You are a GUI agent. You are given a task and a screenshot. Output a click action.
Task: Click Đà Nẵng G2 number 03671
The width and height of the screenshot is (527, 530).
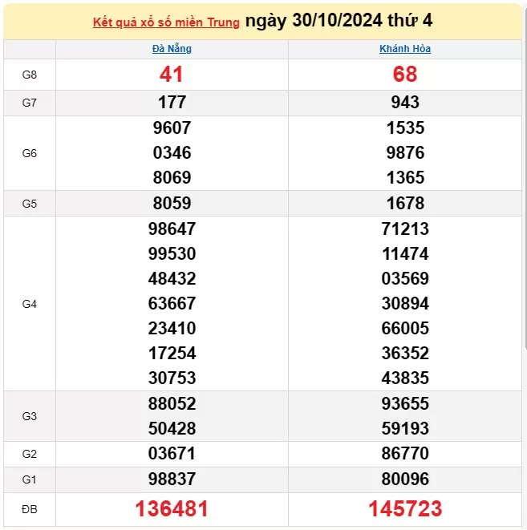click(172, 454)
